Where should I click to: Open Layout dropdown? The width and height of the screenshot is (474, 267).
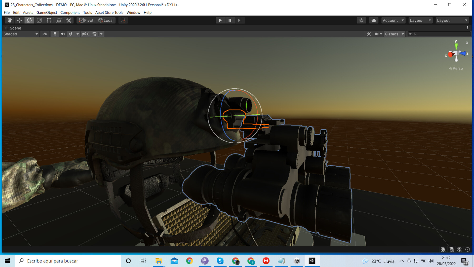[452, 20]
